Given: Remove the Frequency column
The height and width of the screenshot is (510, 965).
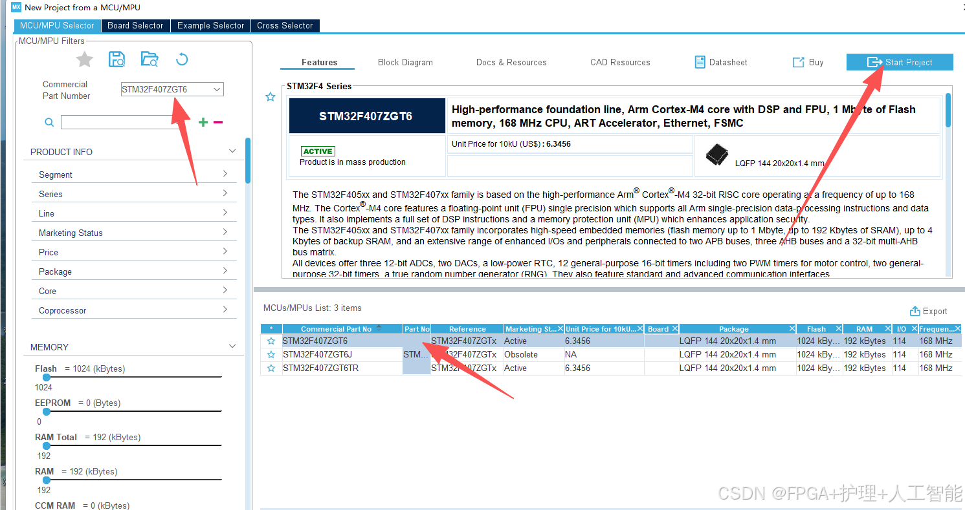Looking at the screenshot, I should click(x=959, y=329).
